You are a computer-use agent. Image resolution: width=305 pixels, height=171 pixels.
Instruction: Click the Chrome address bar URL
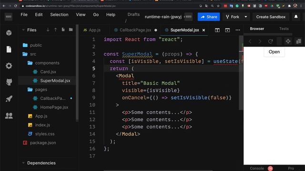[x=71, y=6]
